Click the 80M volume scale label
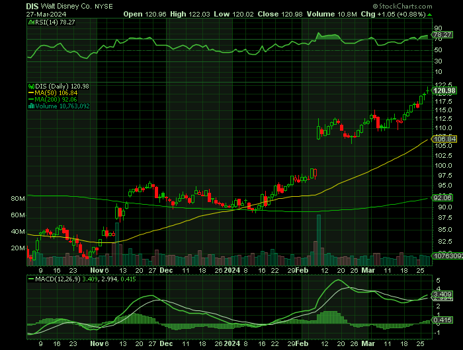The width and height of the screenshot is (463, 350). pos(18,199)
